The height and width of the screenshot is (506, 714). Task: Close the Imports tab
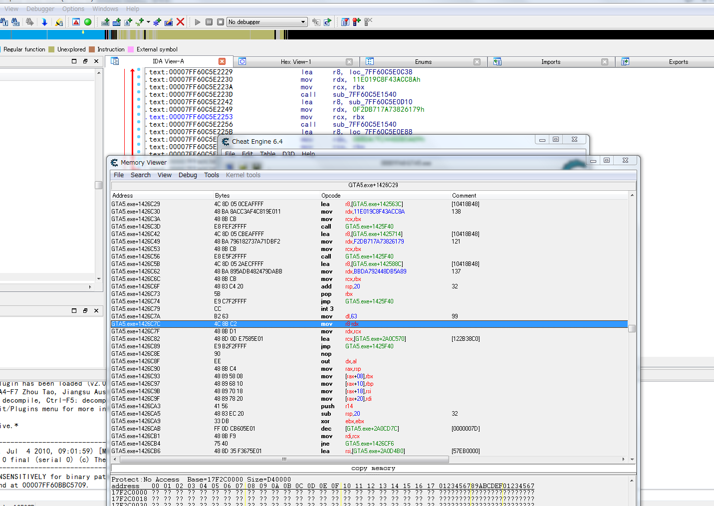(605, 62)
